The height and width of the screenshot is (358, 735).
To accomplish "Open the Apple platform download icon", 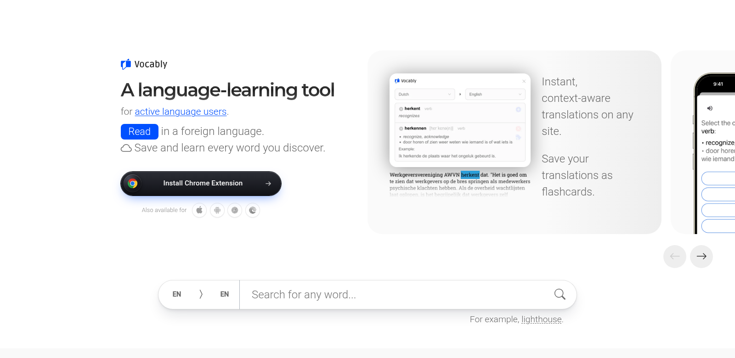I will (199, 210).
